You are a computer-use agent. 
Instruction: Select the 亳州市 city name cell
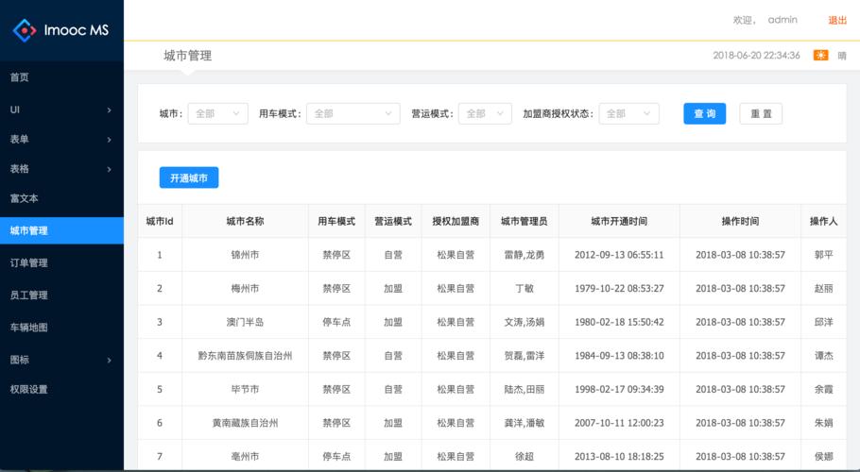pos(245,456)
